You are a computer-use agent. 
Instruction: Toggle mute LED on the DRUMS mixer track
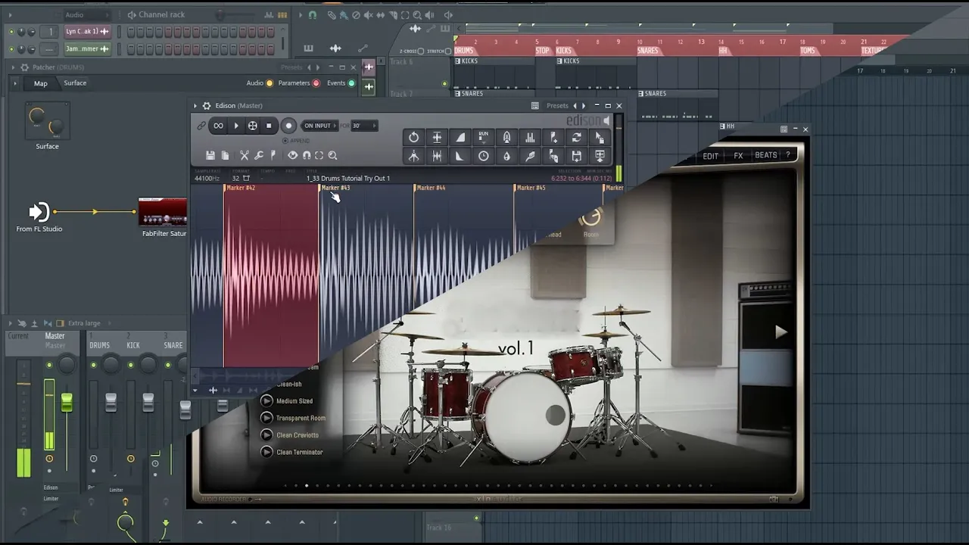pos(94,366)
